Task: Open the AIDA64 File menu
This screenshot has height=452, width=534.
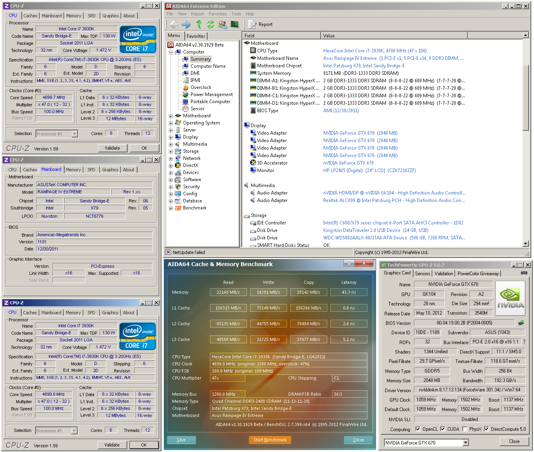Action: pos(170,14)
